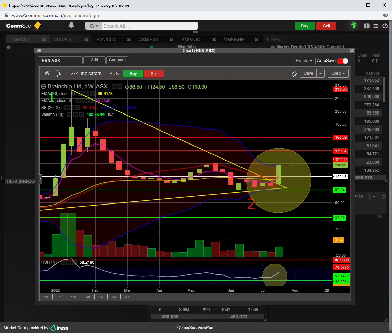Click the site info eye icon in address bar
This screenshot has height=333, width=392.
click(x=385, y=15)
